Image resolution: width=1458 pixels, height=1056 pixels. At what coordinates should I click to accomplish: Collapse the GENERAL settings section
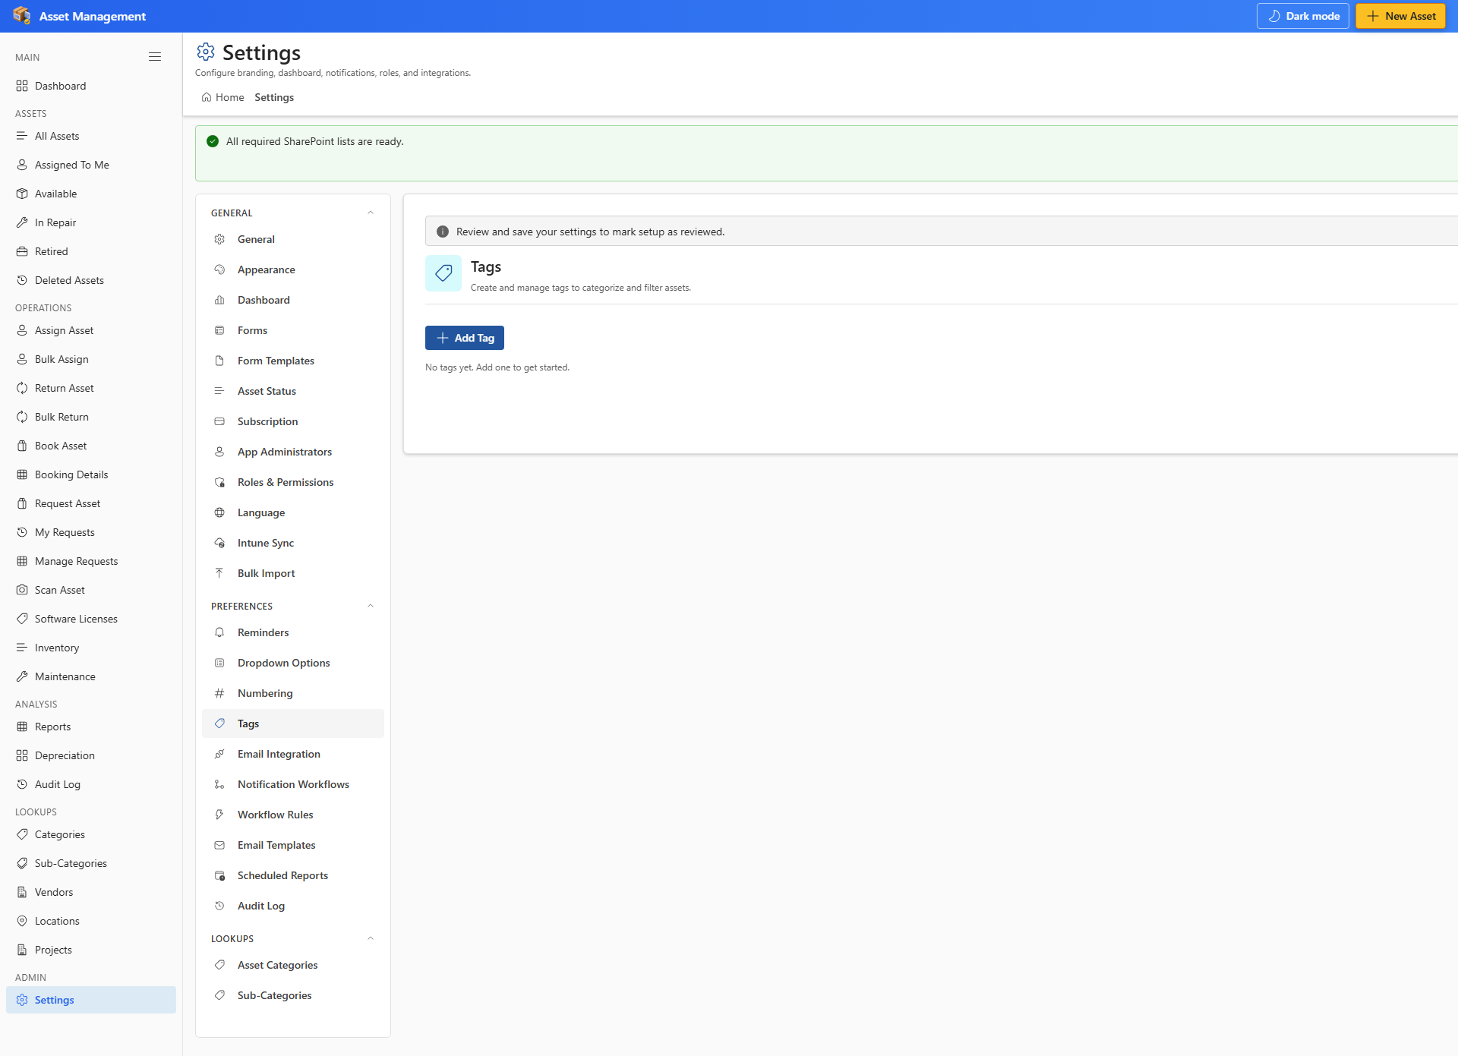click(371, 213)
